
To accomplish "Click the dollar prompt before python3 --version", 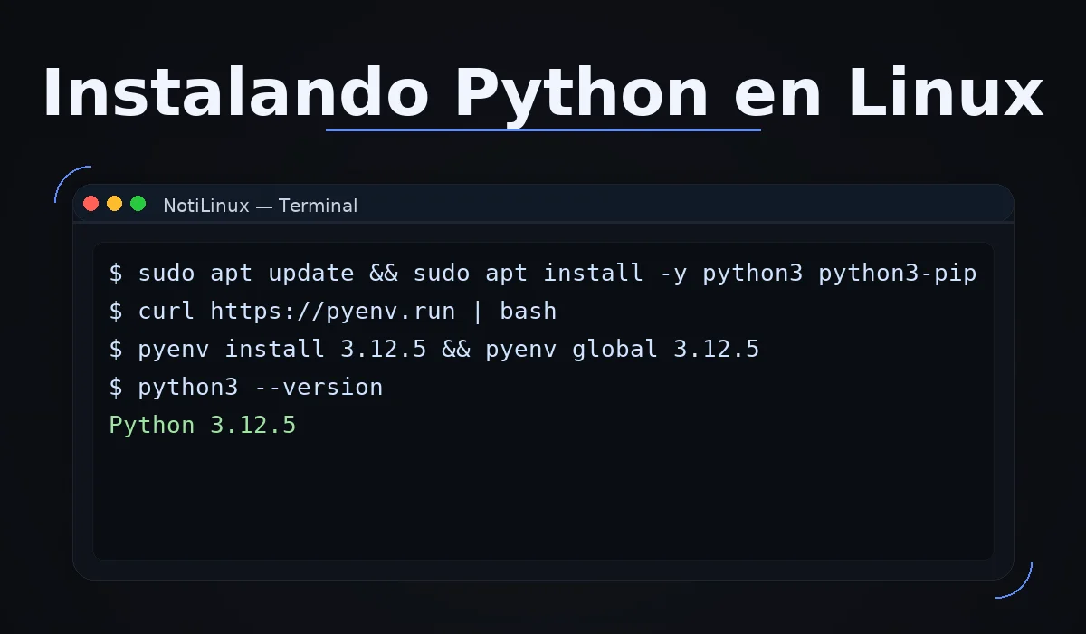I will click(x=116, y=387).
